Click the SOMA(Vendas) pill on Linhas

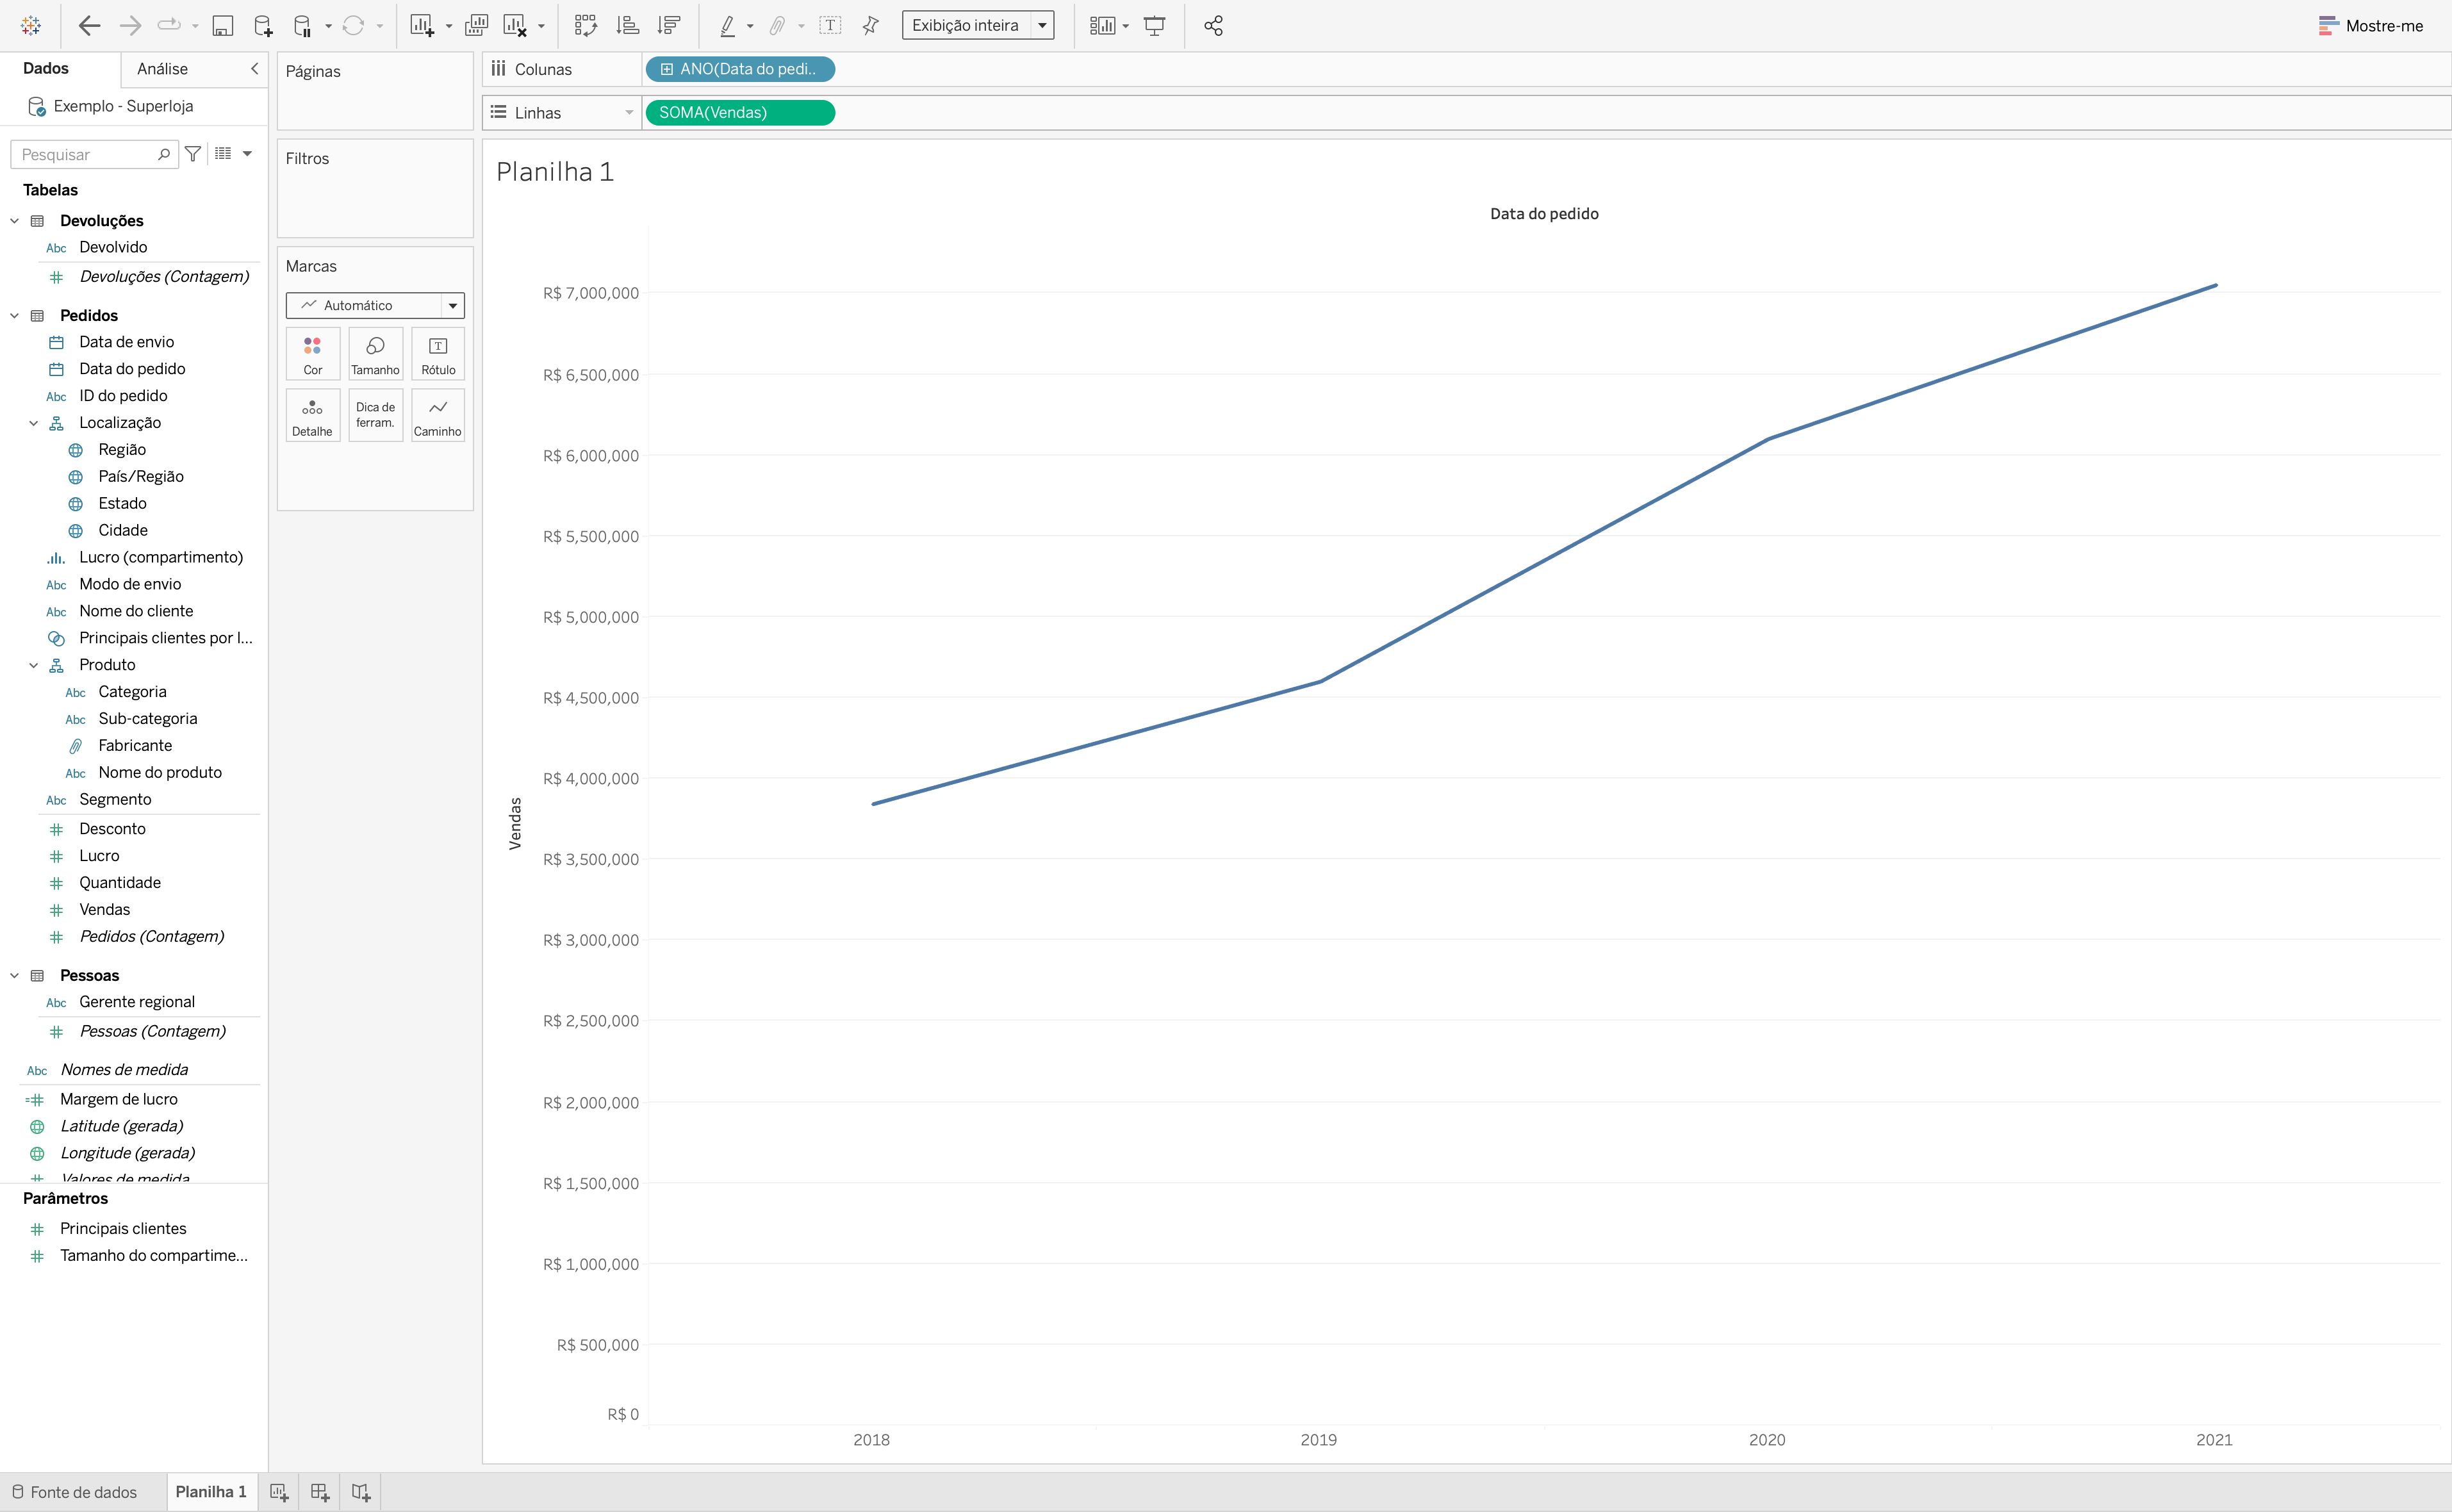[x=741, y=113]
